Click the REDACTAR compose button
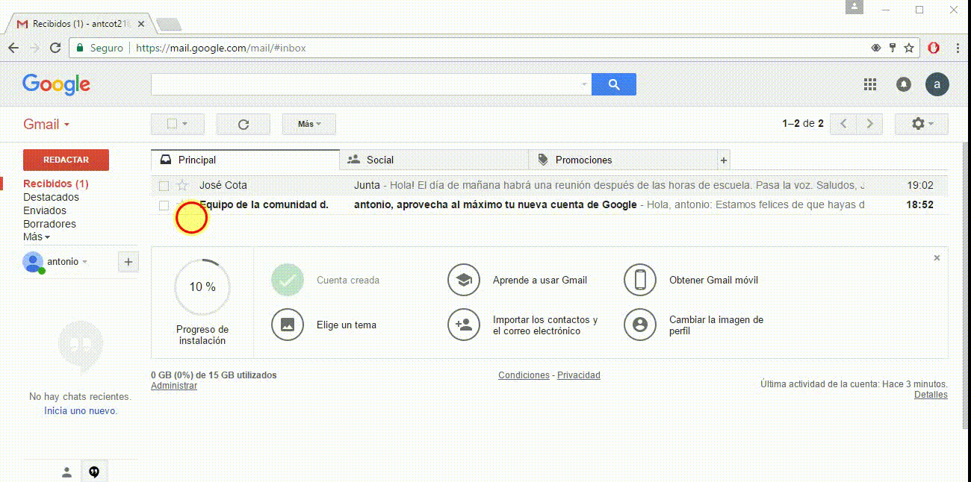 pos(66,160)
